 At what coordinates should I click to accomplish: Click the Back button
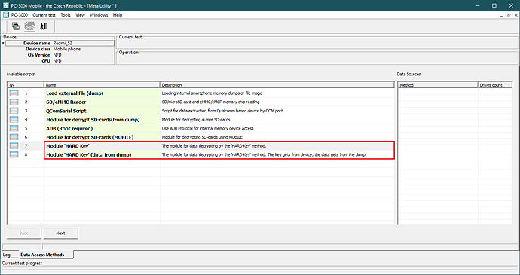pos(24,234)
